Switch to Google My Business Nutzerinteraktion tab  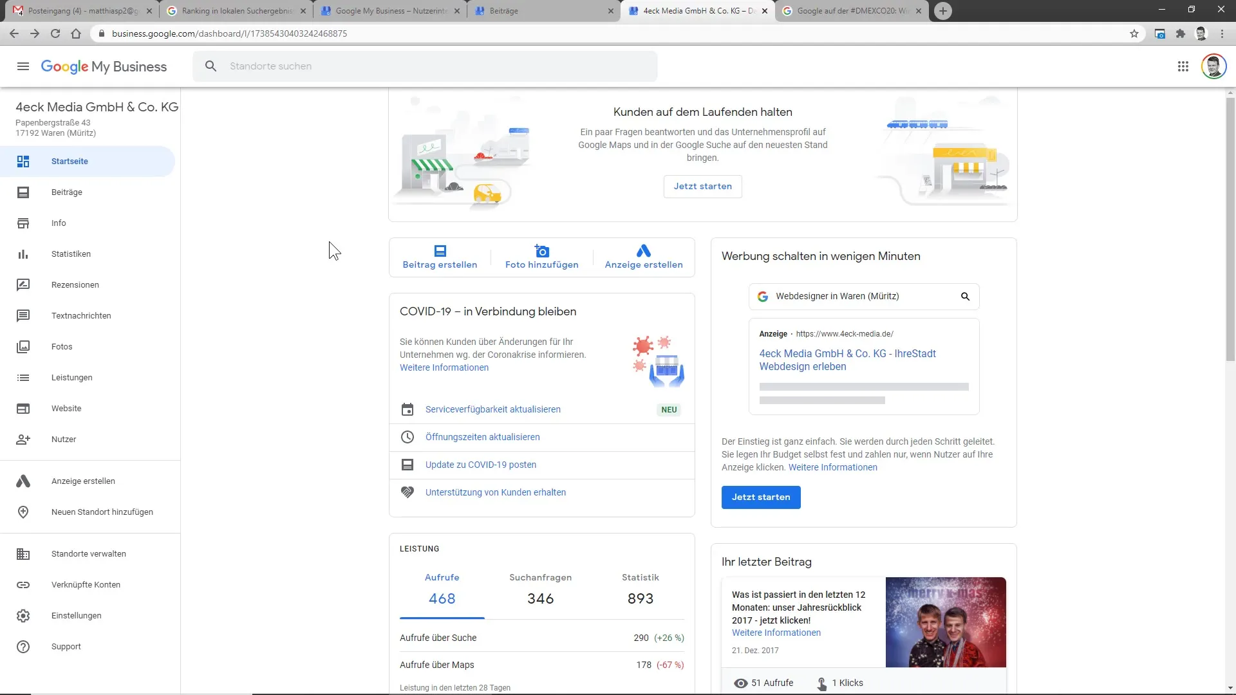point(390,11)
